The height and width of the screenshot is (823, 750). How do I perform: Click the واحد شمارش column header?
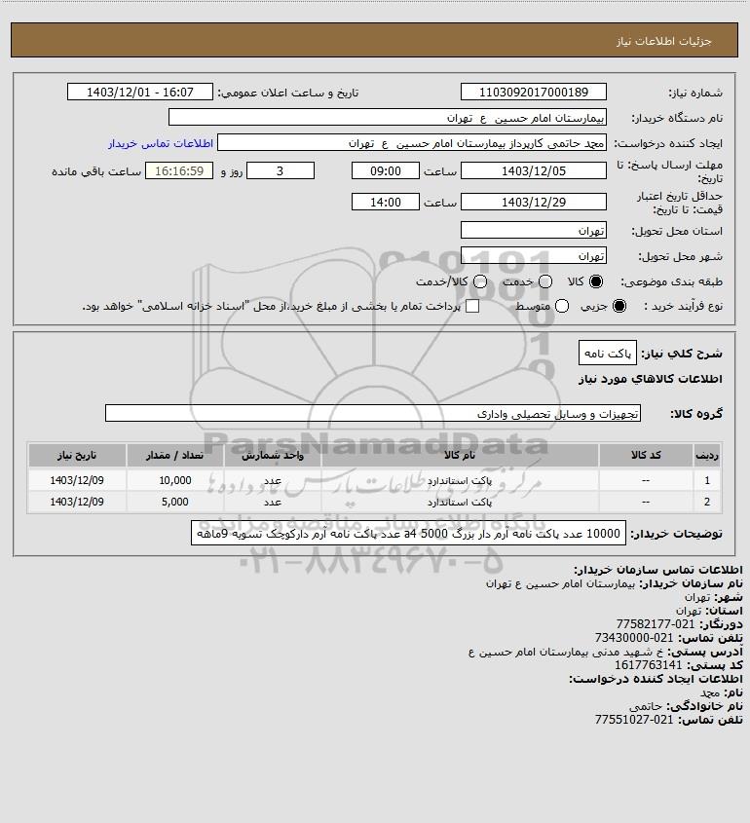point(273,455)
